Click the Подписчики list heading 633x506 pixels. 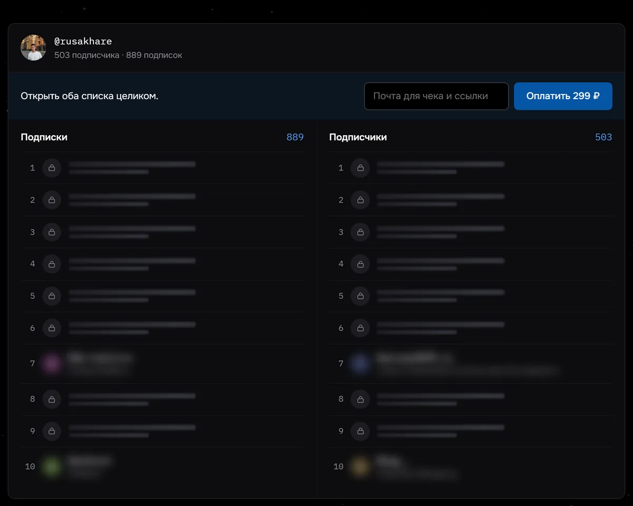pyautogui.click(x=358, y=137)
